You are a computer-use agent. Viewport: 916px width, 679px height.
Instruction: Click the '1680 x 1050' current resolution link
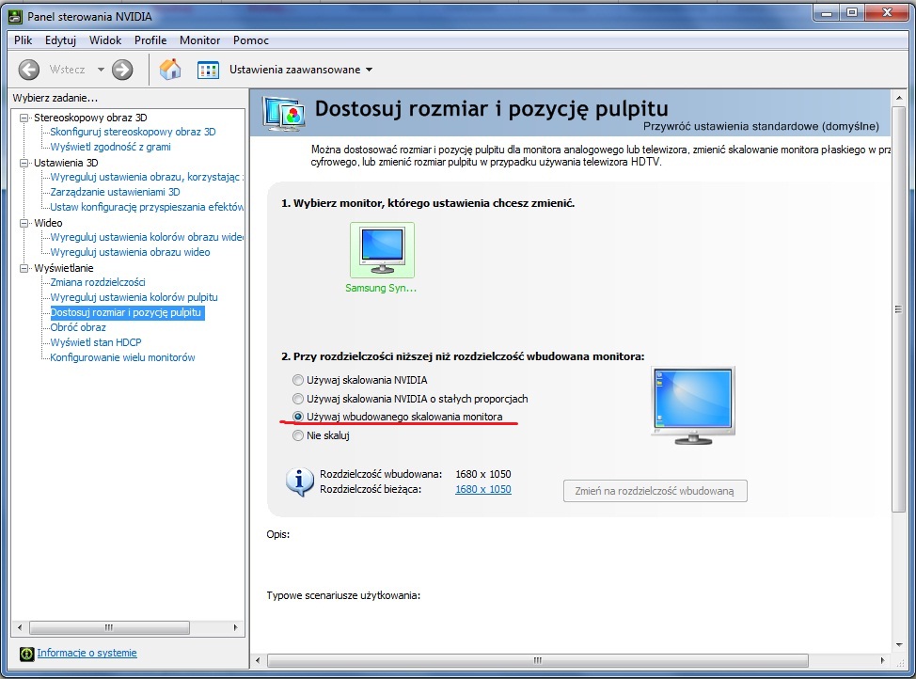click(483, 489)
